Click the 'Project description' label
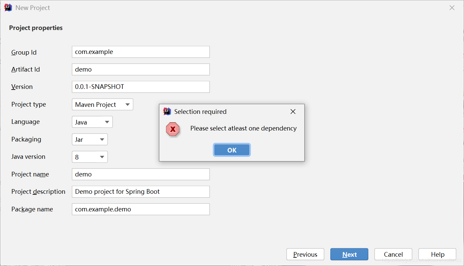 click(x=38, y=192)
